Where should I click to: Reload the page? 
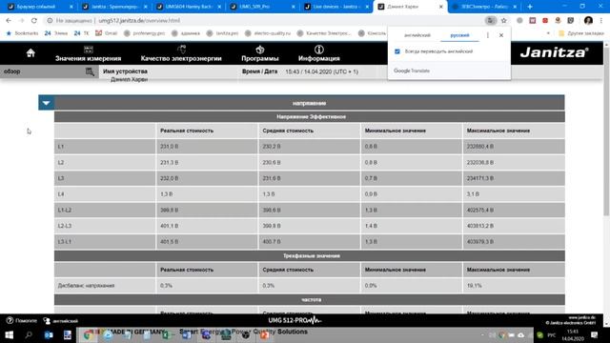click(34, 20)
